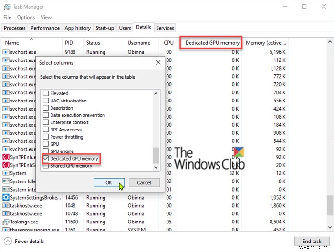Enable the Description column checkbox
The width and height of the screenshot is (334, 252).
point(46,108)
